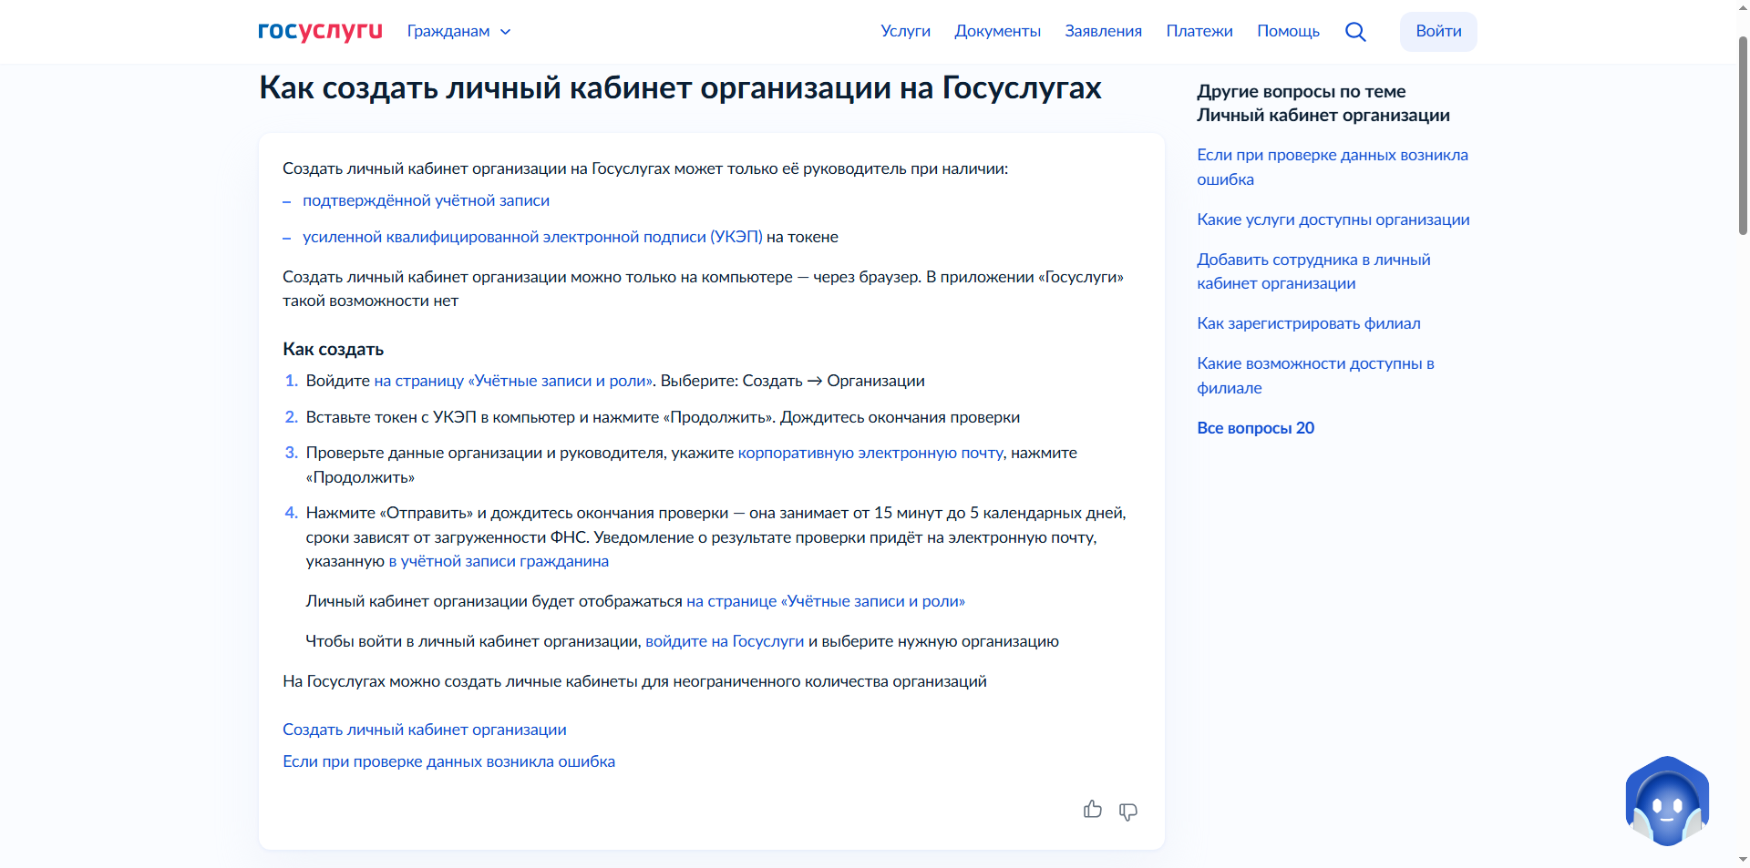Expand the Гражданам dropdown
The height and width of the screenshot is (868, 1750).
(458, 31)
